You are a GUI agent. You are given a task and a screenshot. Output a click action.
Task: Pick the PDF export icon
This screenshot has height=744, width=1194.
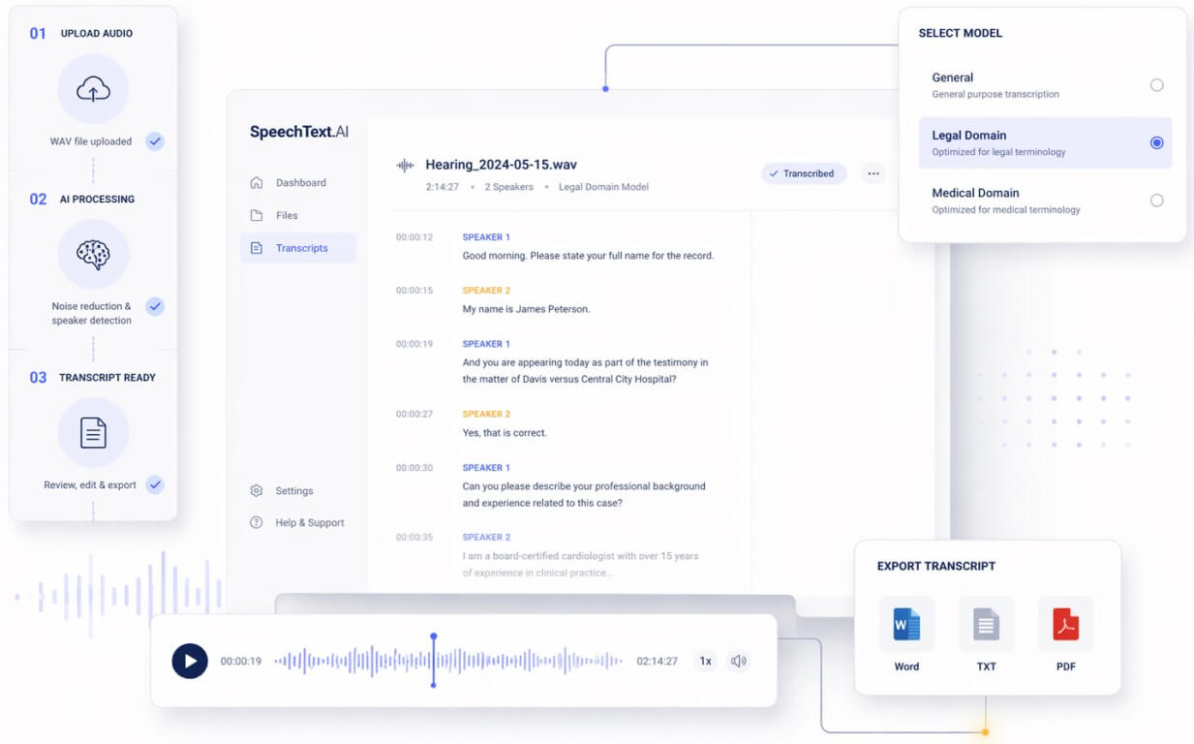(1065, 625)
